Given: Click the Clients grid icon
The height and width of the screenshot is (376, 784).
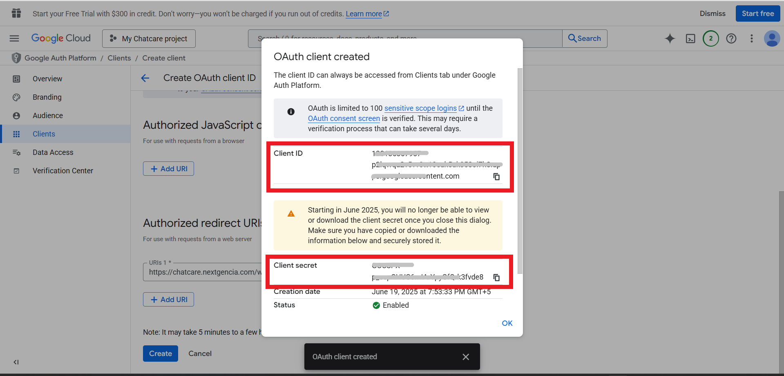Looking at the screenshot, I should [x=16, y=134].
